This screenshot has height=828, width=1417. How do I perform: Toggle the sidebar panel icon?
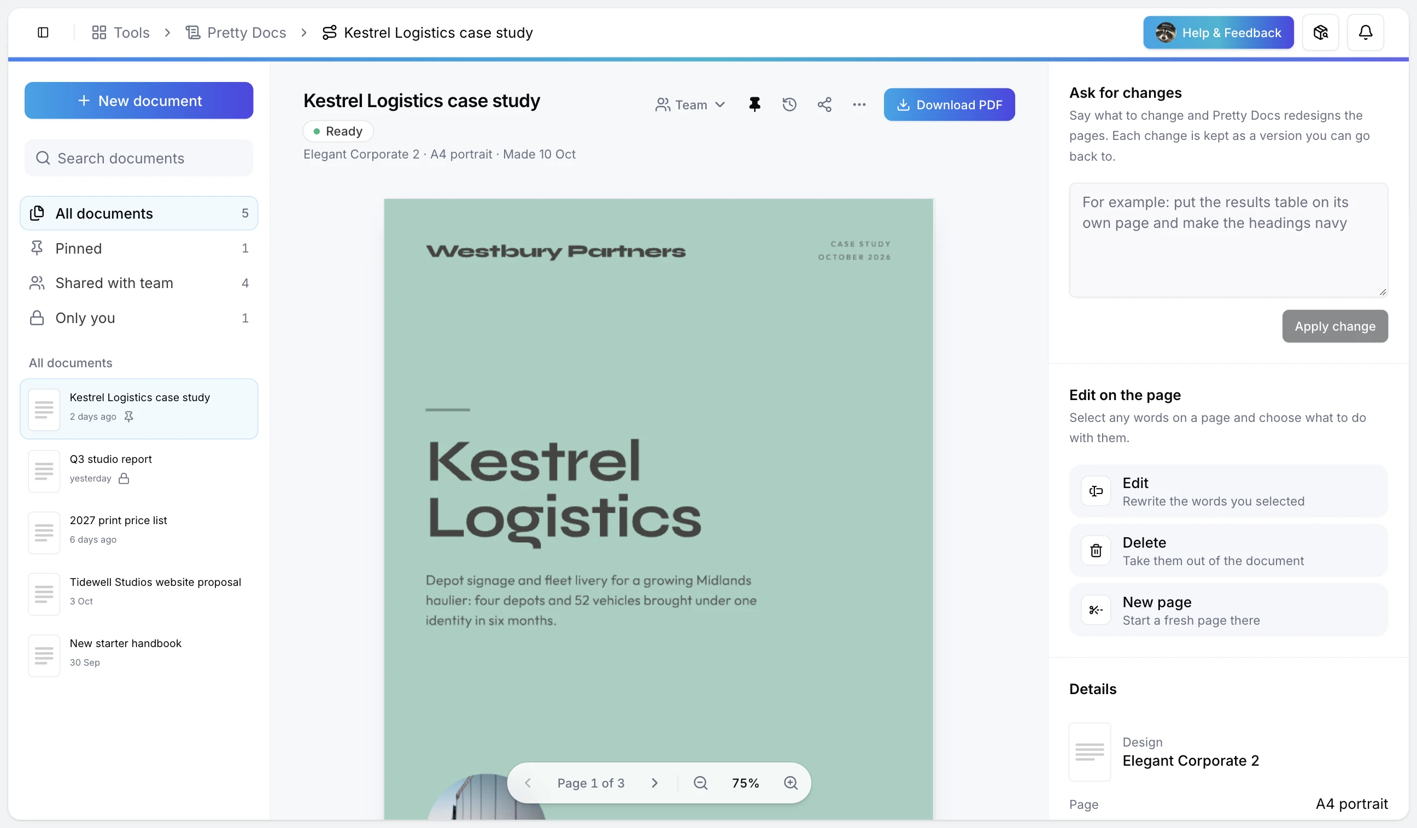(43, 33)
